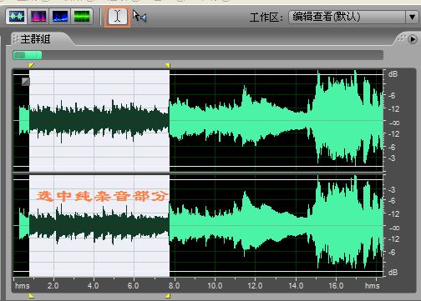This screenshot has width=421, height=301.
Task: Select the waveform display view icon
Action: 17,16
